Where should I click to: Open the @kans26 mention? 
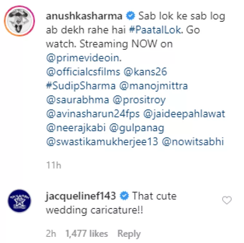(x=145, y=72)
